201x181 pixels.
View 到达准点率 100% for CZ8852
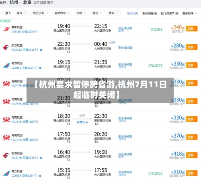pyautogui.click(x=125, y=66)
